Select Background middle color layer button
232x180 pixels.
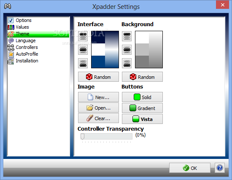click(x=127, y=50)
